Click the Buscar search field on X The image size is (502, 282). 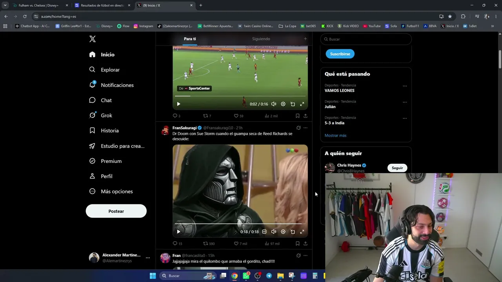tap(366, 39)
